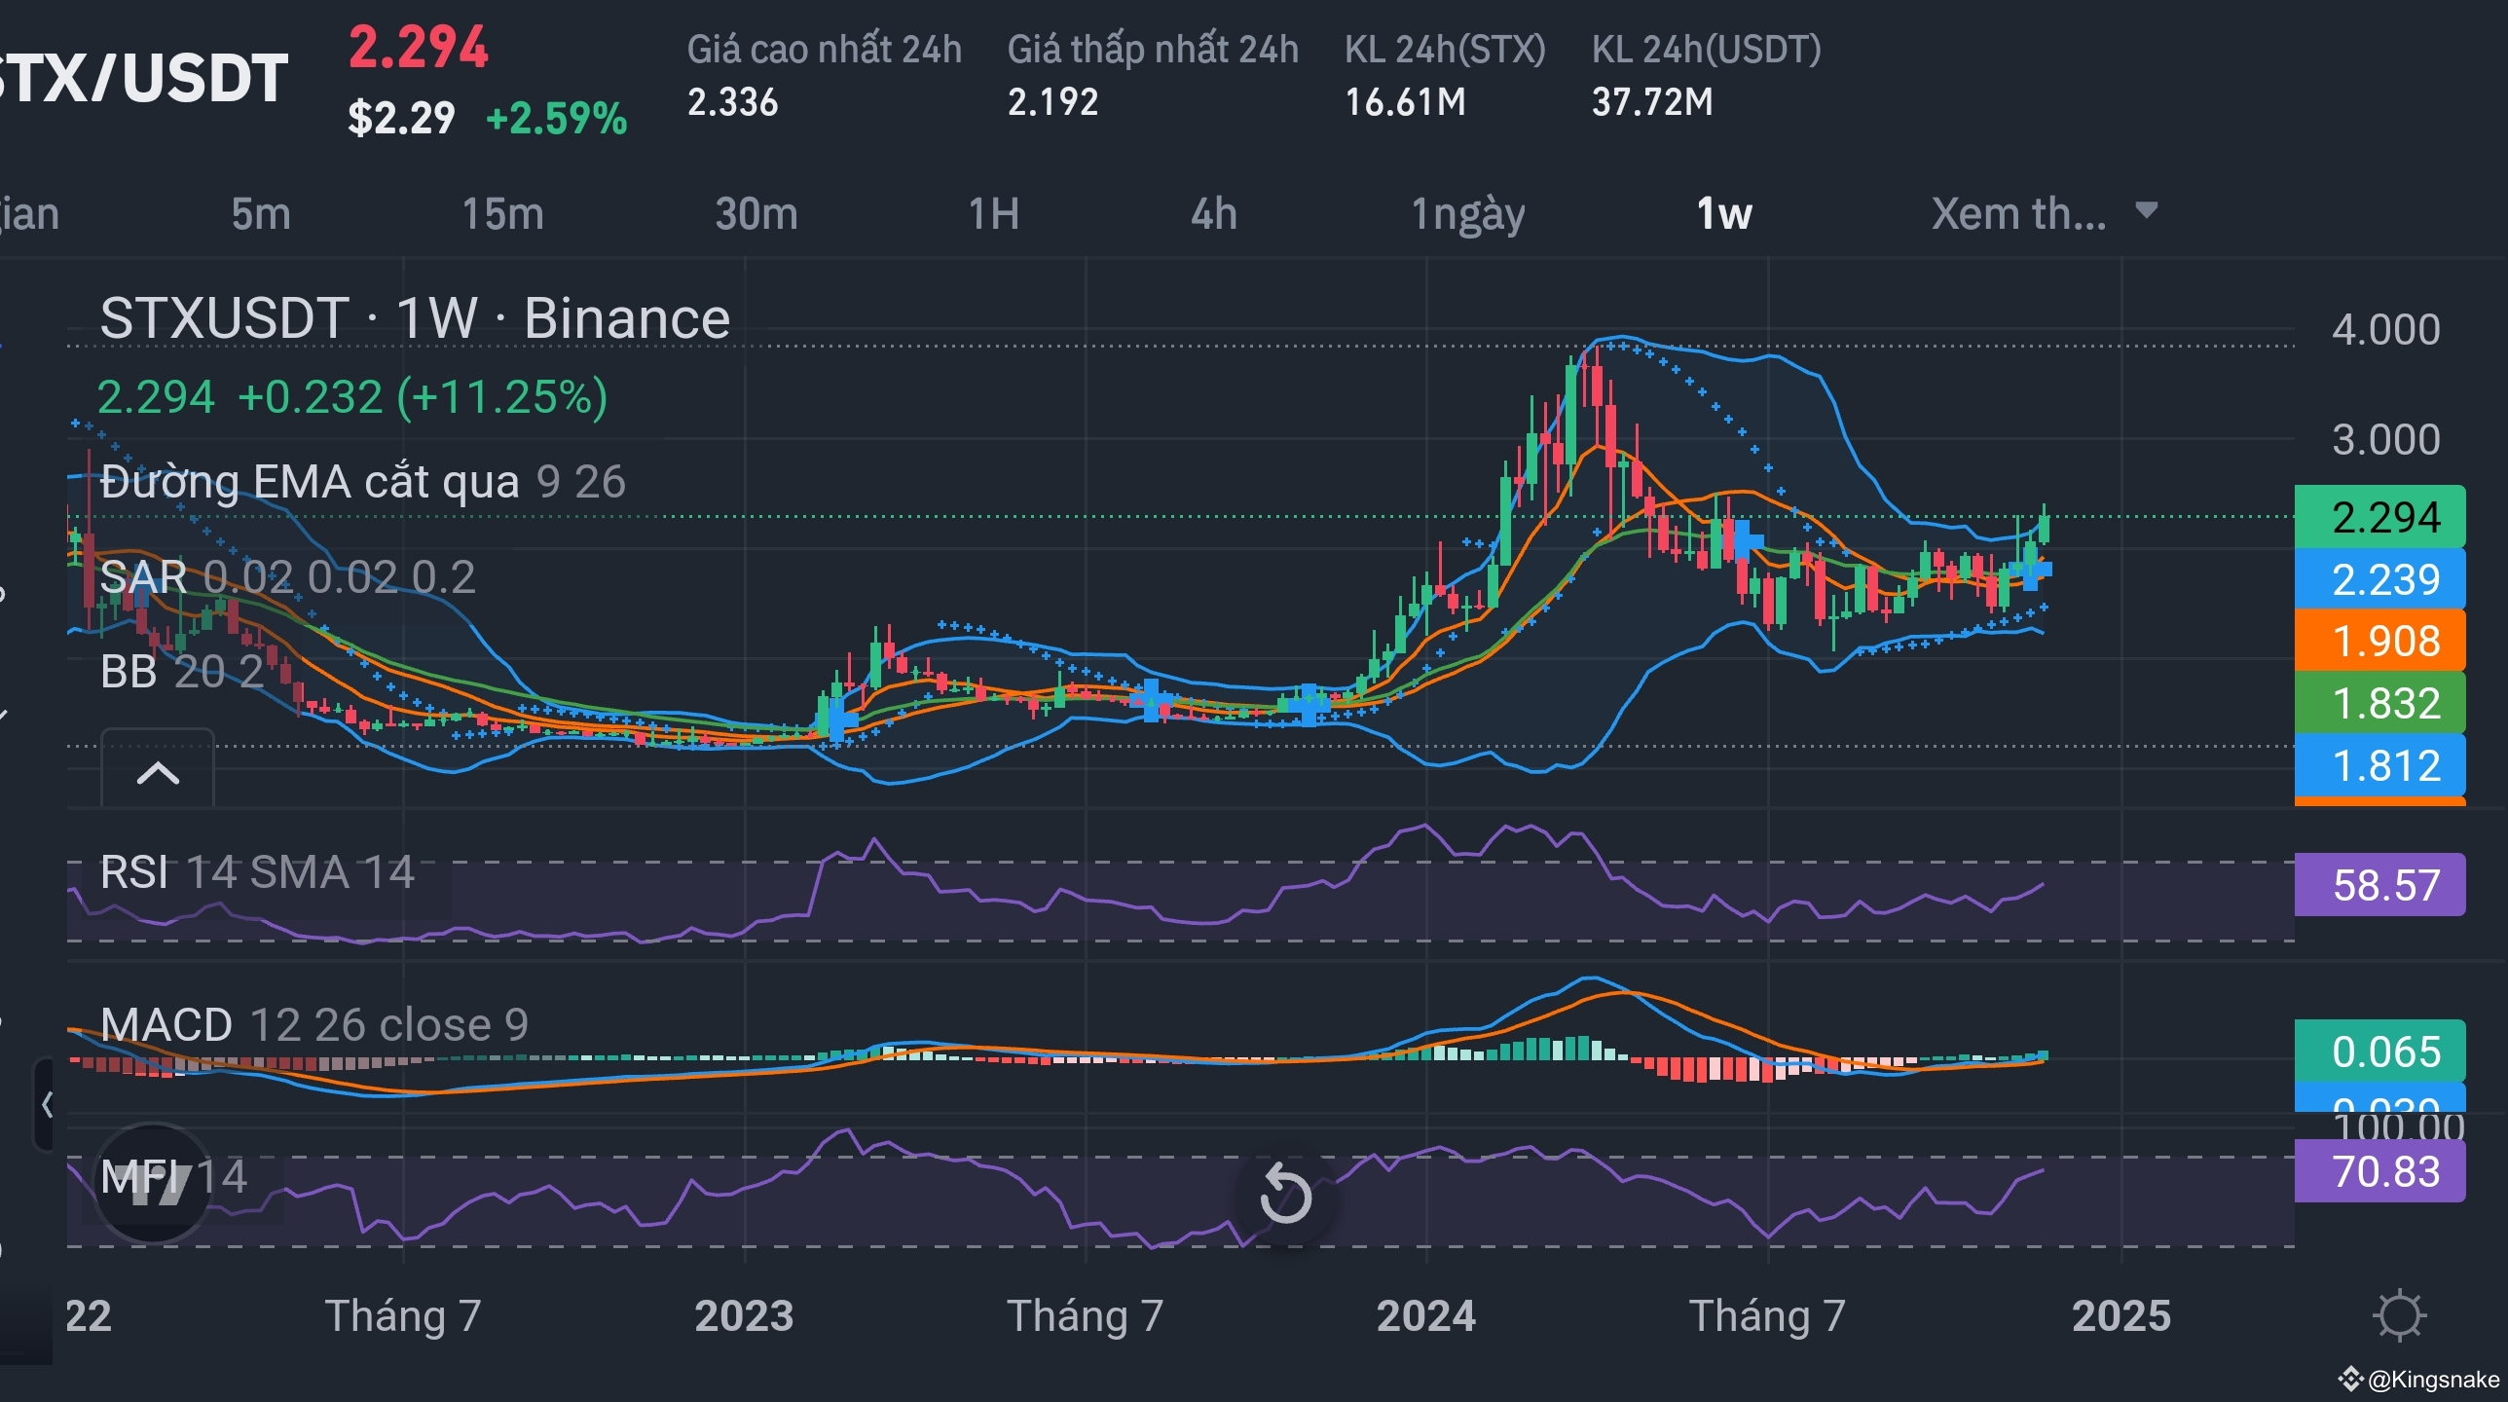Click the purple 58.57 RSI value tag

pyautogui.click(x=2379, y=885)
